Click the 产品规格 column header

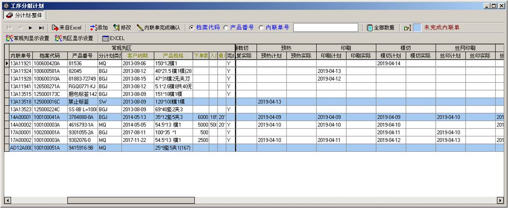173,56
